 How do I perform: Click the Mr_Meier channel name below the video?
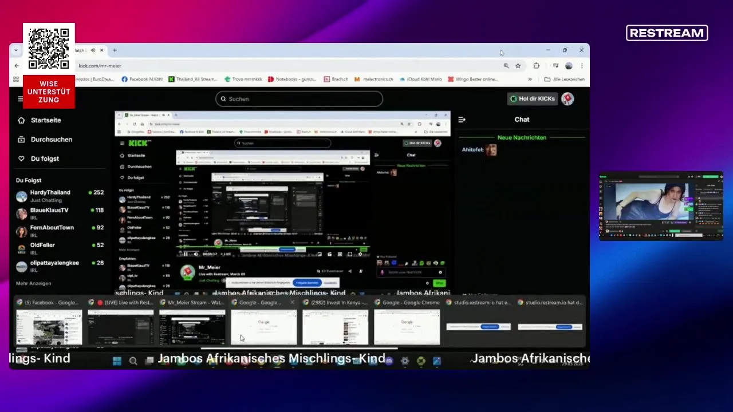(x=210, y=267)
